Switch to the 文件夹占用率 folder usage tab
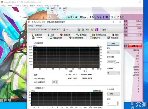Viewport: 148px width, 109px height. point(99,35)
